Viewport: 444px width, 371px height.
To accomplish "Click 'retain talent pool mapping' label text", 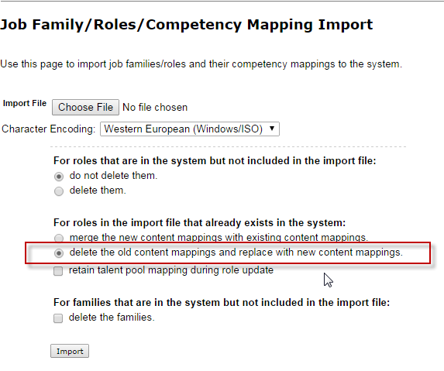I will tap(171, 270).
